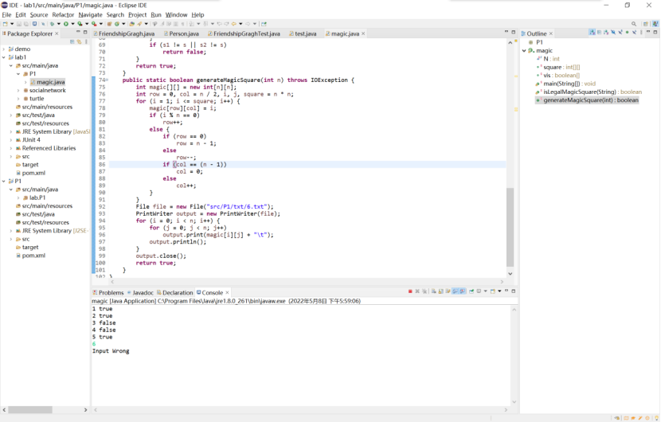Click the Run green play toolbar button
The width and height of the screenshot is (661, 422).
(66, 24)
